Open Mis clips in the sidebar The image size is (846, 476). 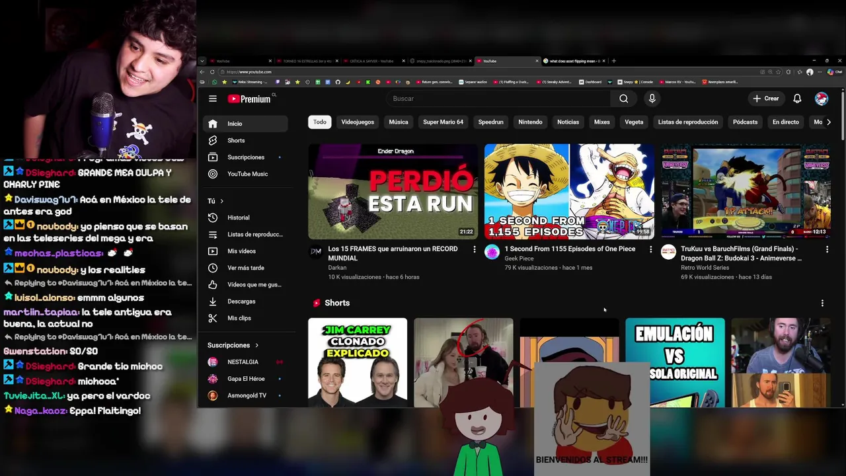tap(246, 318)
